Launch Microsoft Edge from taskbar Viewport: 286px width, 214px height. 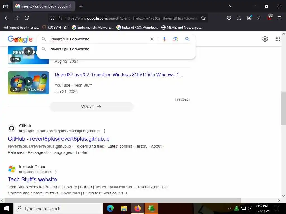point(110,208)
